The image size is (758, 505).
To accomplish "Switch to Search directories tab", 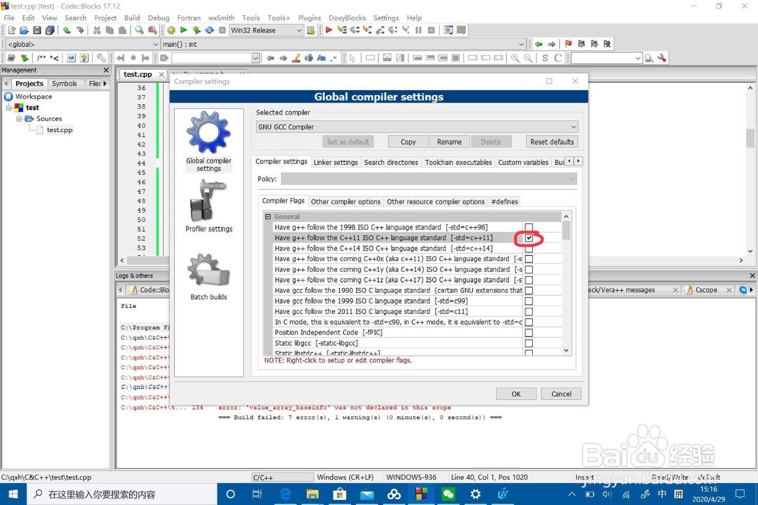I will [x=391, y=162].
